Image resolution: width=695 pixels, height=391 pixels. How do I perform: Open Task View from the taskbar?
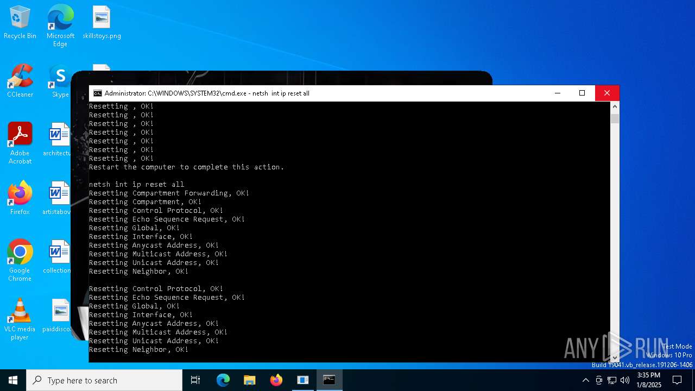tap(195, 380)
